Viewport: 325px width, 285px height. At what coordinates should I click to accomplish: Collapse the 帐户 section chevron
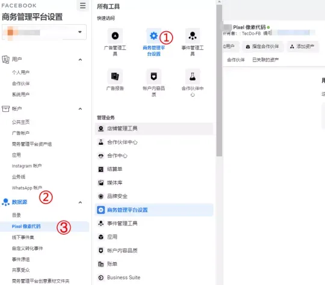point(80,109)
